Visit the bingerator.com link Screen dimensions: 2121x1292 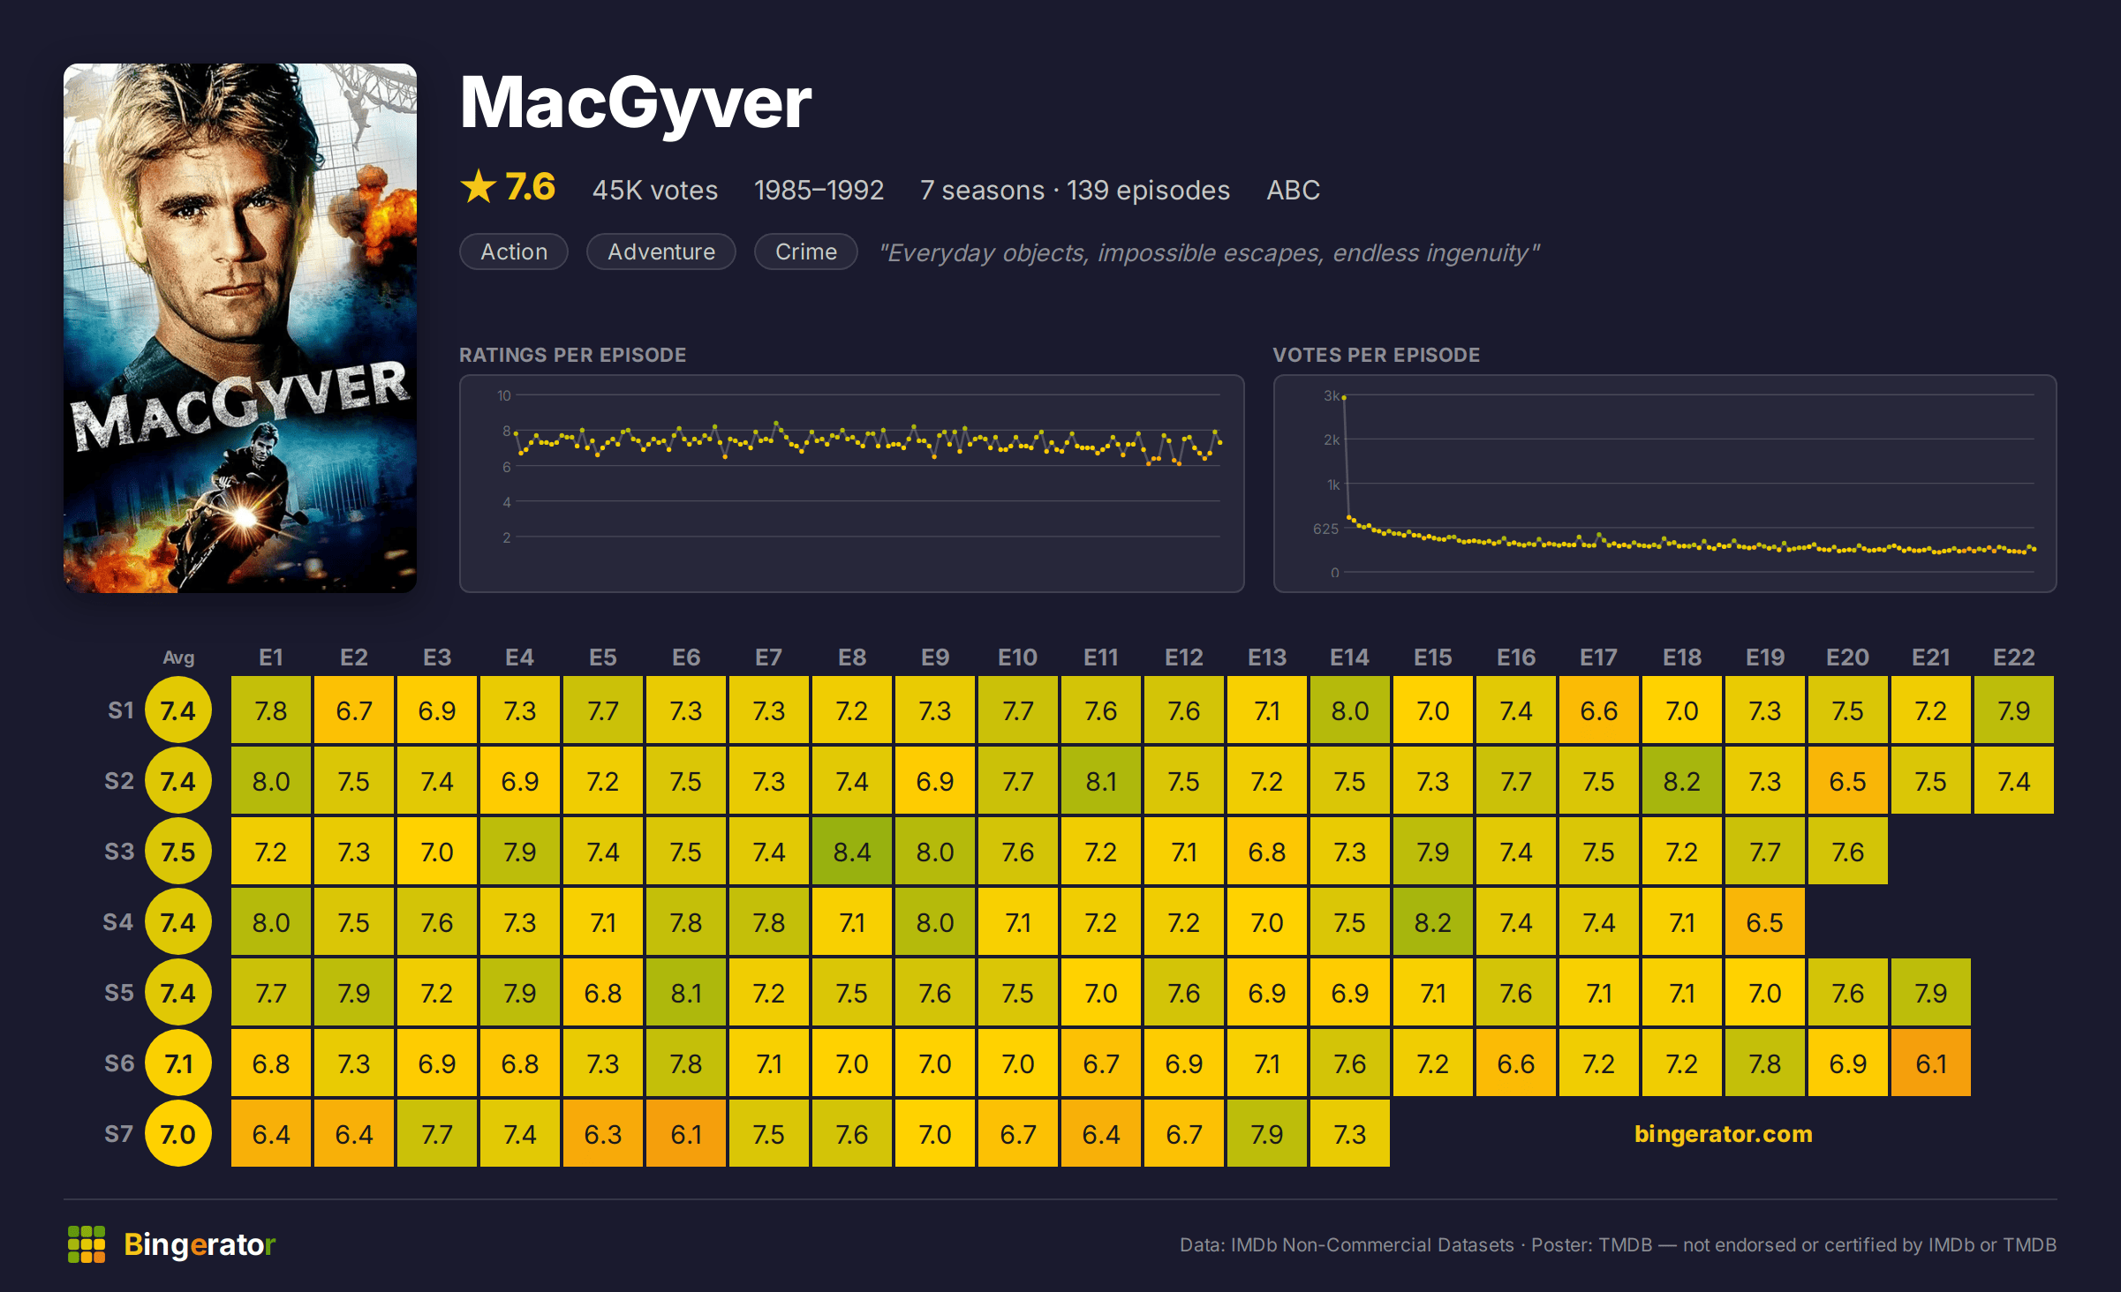[x=1723, y=1134]
